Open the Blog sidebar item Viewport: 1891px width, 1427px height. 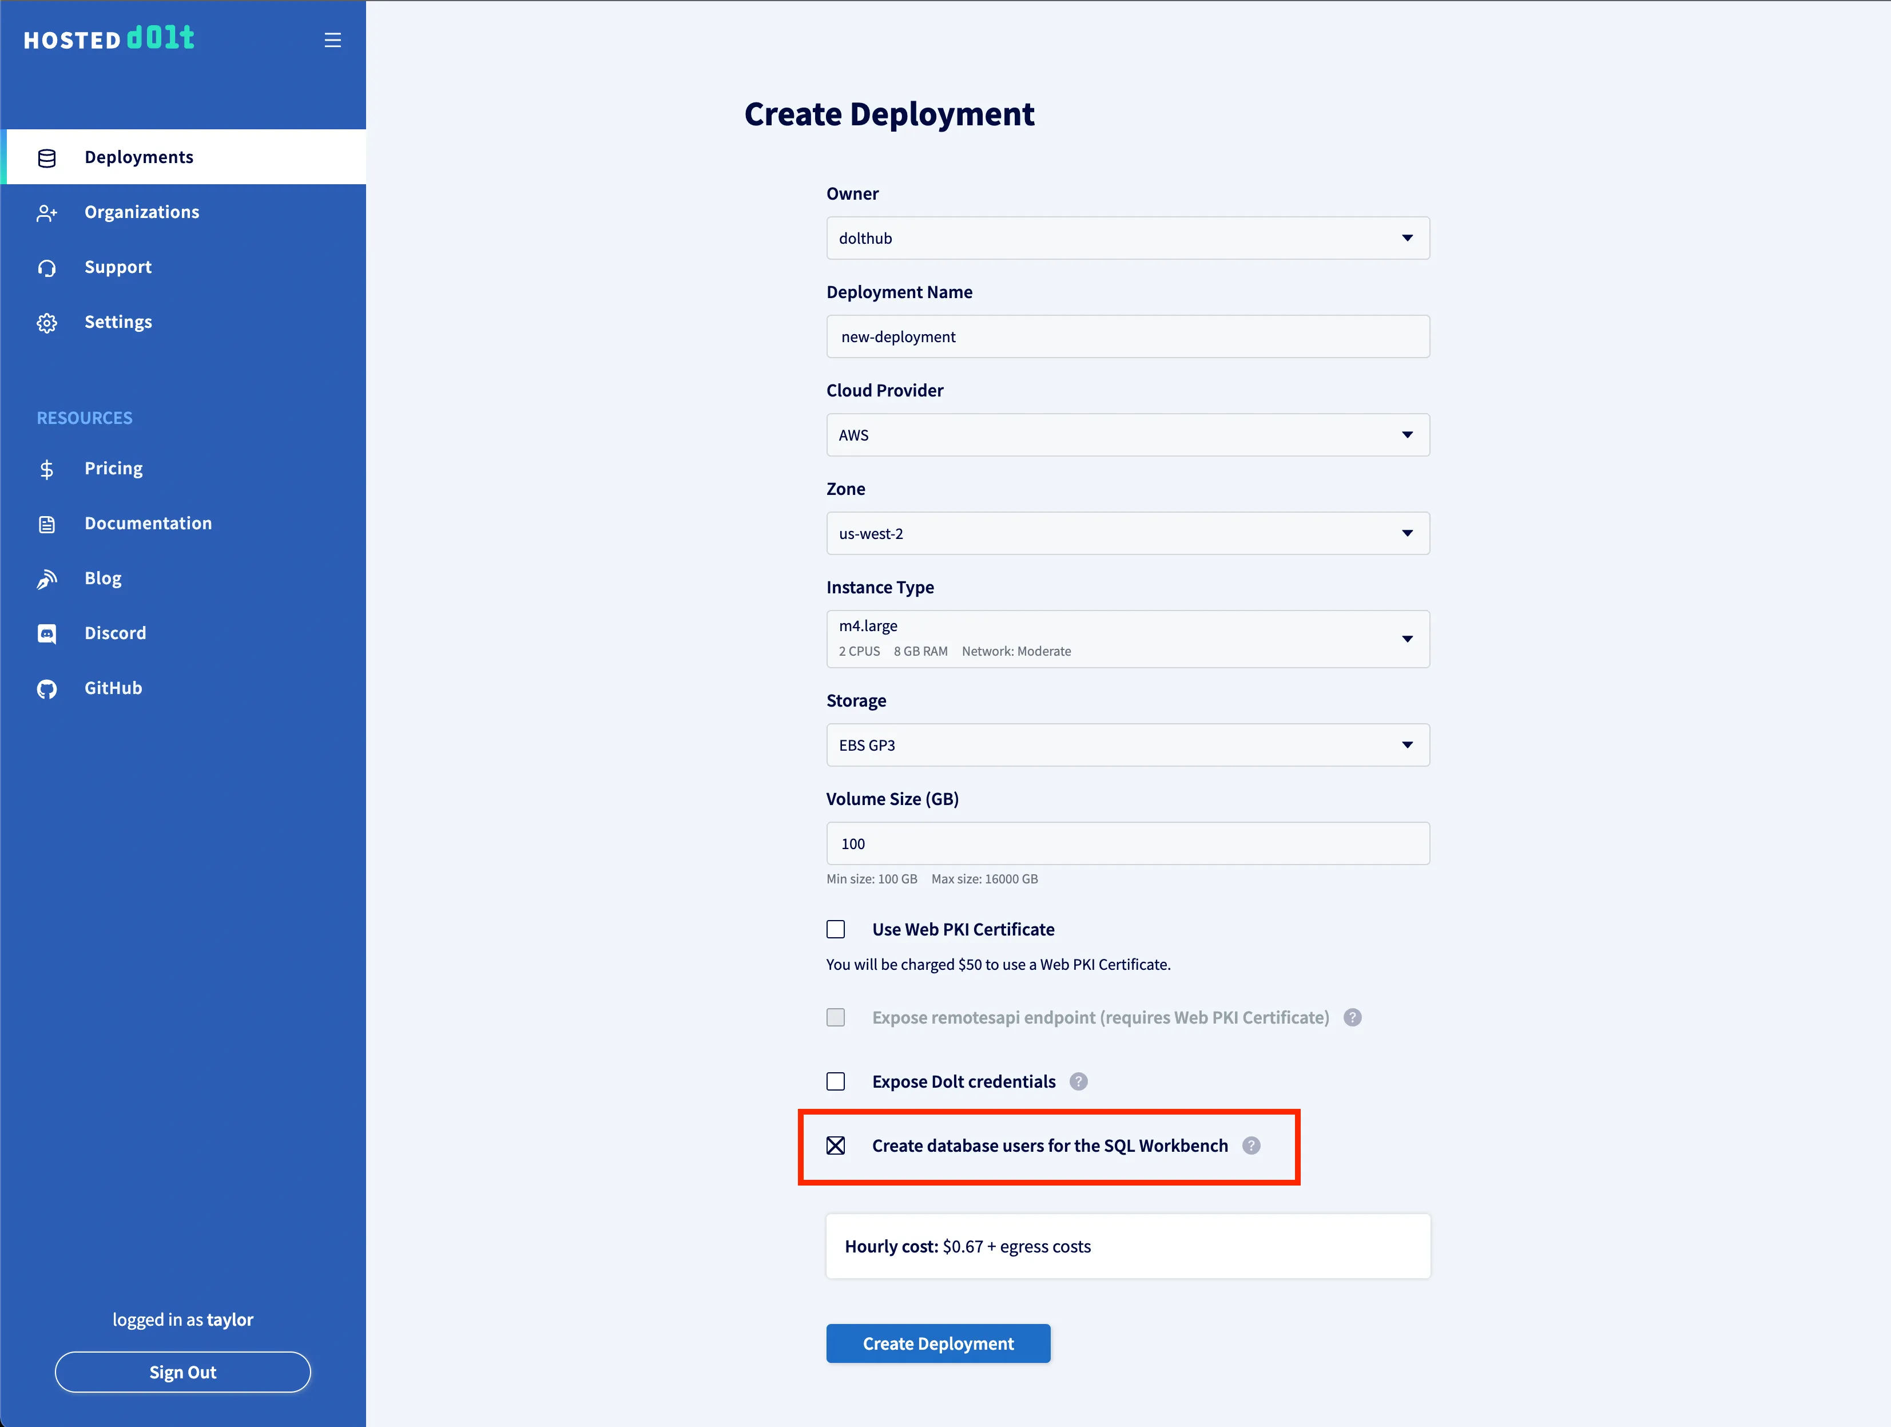tap(102, 578)
